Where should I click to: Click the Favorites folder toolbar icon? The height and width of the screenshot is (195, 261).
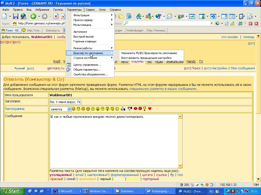[121, 16]
